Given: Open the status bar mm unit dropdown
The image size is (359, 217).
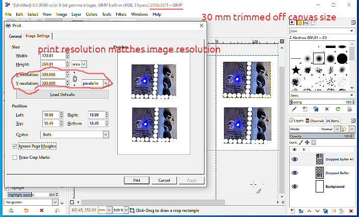Looking at the screenshot, I should pyautogui.click(x=105, y=210).
